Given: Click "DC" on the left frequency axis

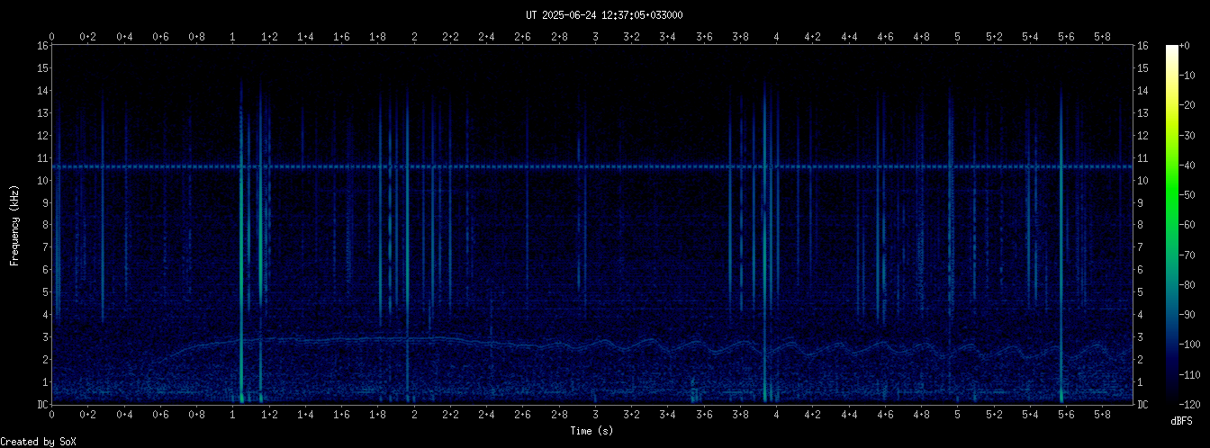Looking at the screenshot, I should click(x=42, y=405).
